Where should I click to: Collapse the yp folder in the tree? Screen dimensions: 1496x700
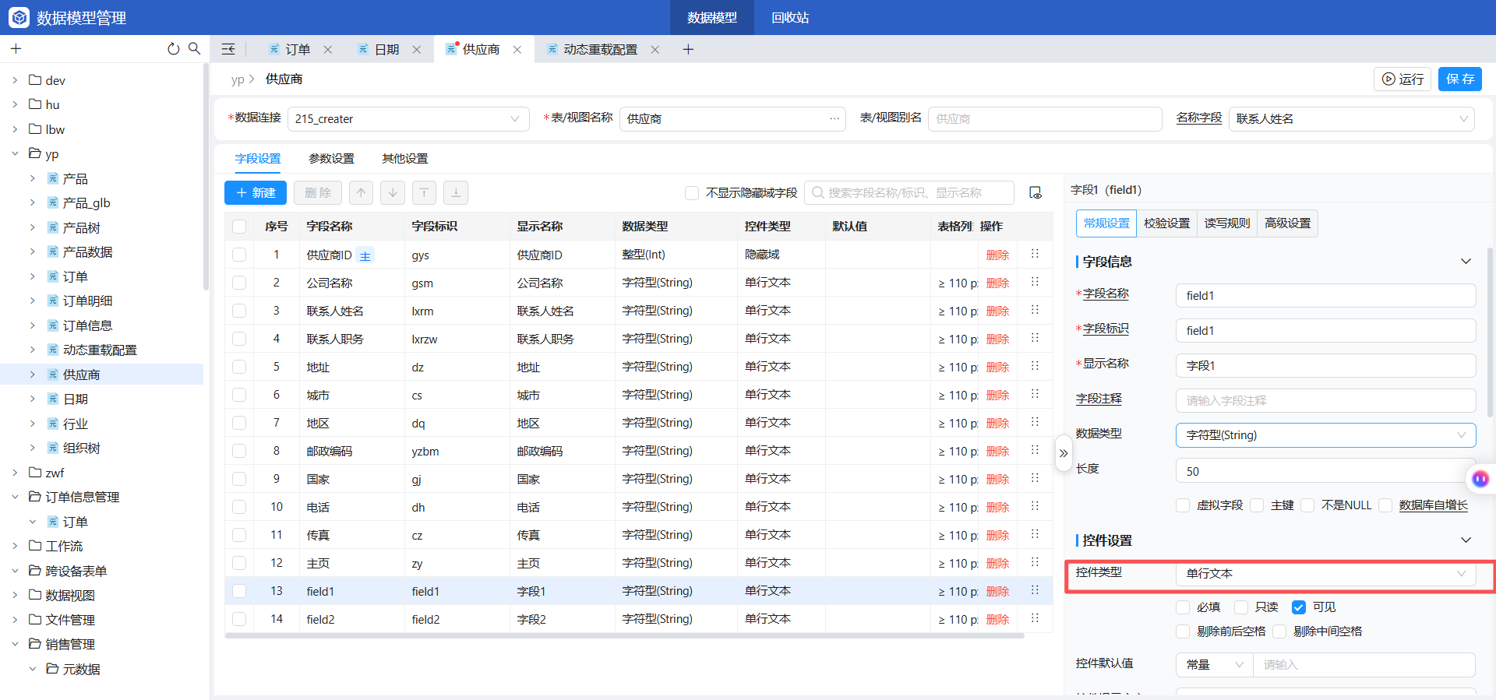15,153
